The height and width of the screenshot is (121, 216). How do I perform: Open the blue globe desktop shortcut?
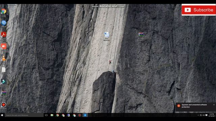click(4, 23)
